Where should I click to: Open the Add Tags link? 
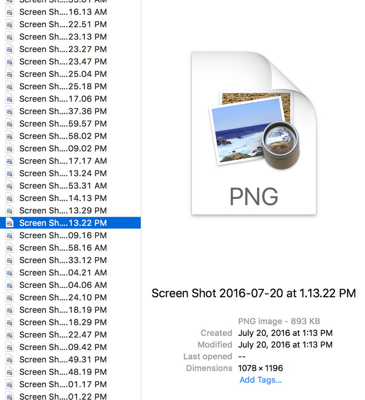click(260, 380)
